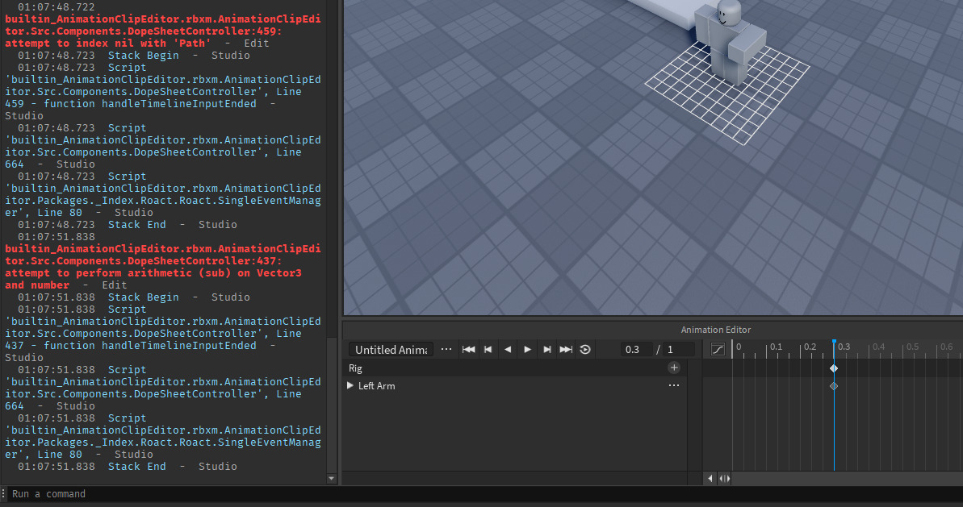
Task: Add a new track to the Rig
Action: [x=674, y=368]
